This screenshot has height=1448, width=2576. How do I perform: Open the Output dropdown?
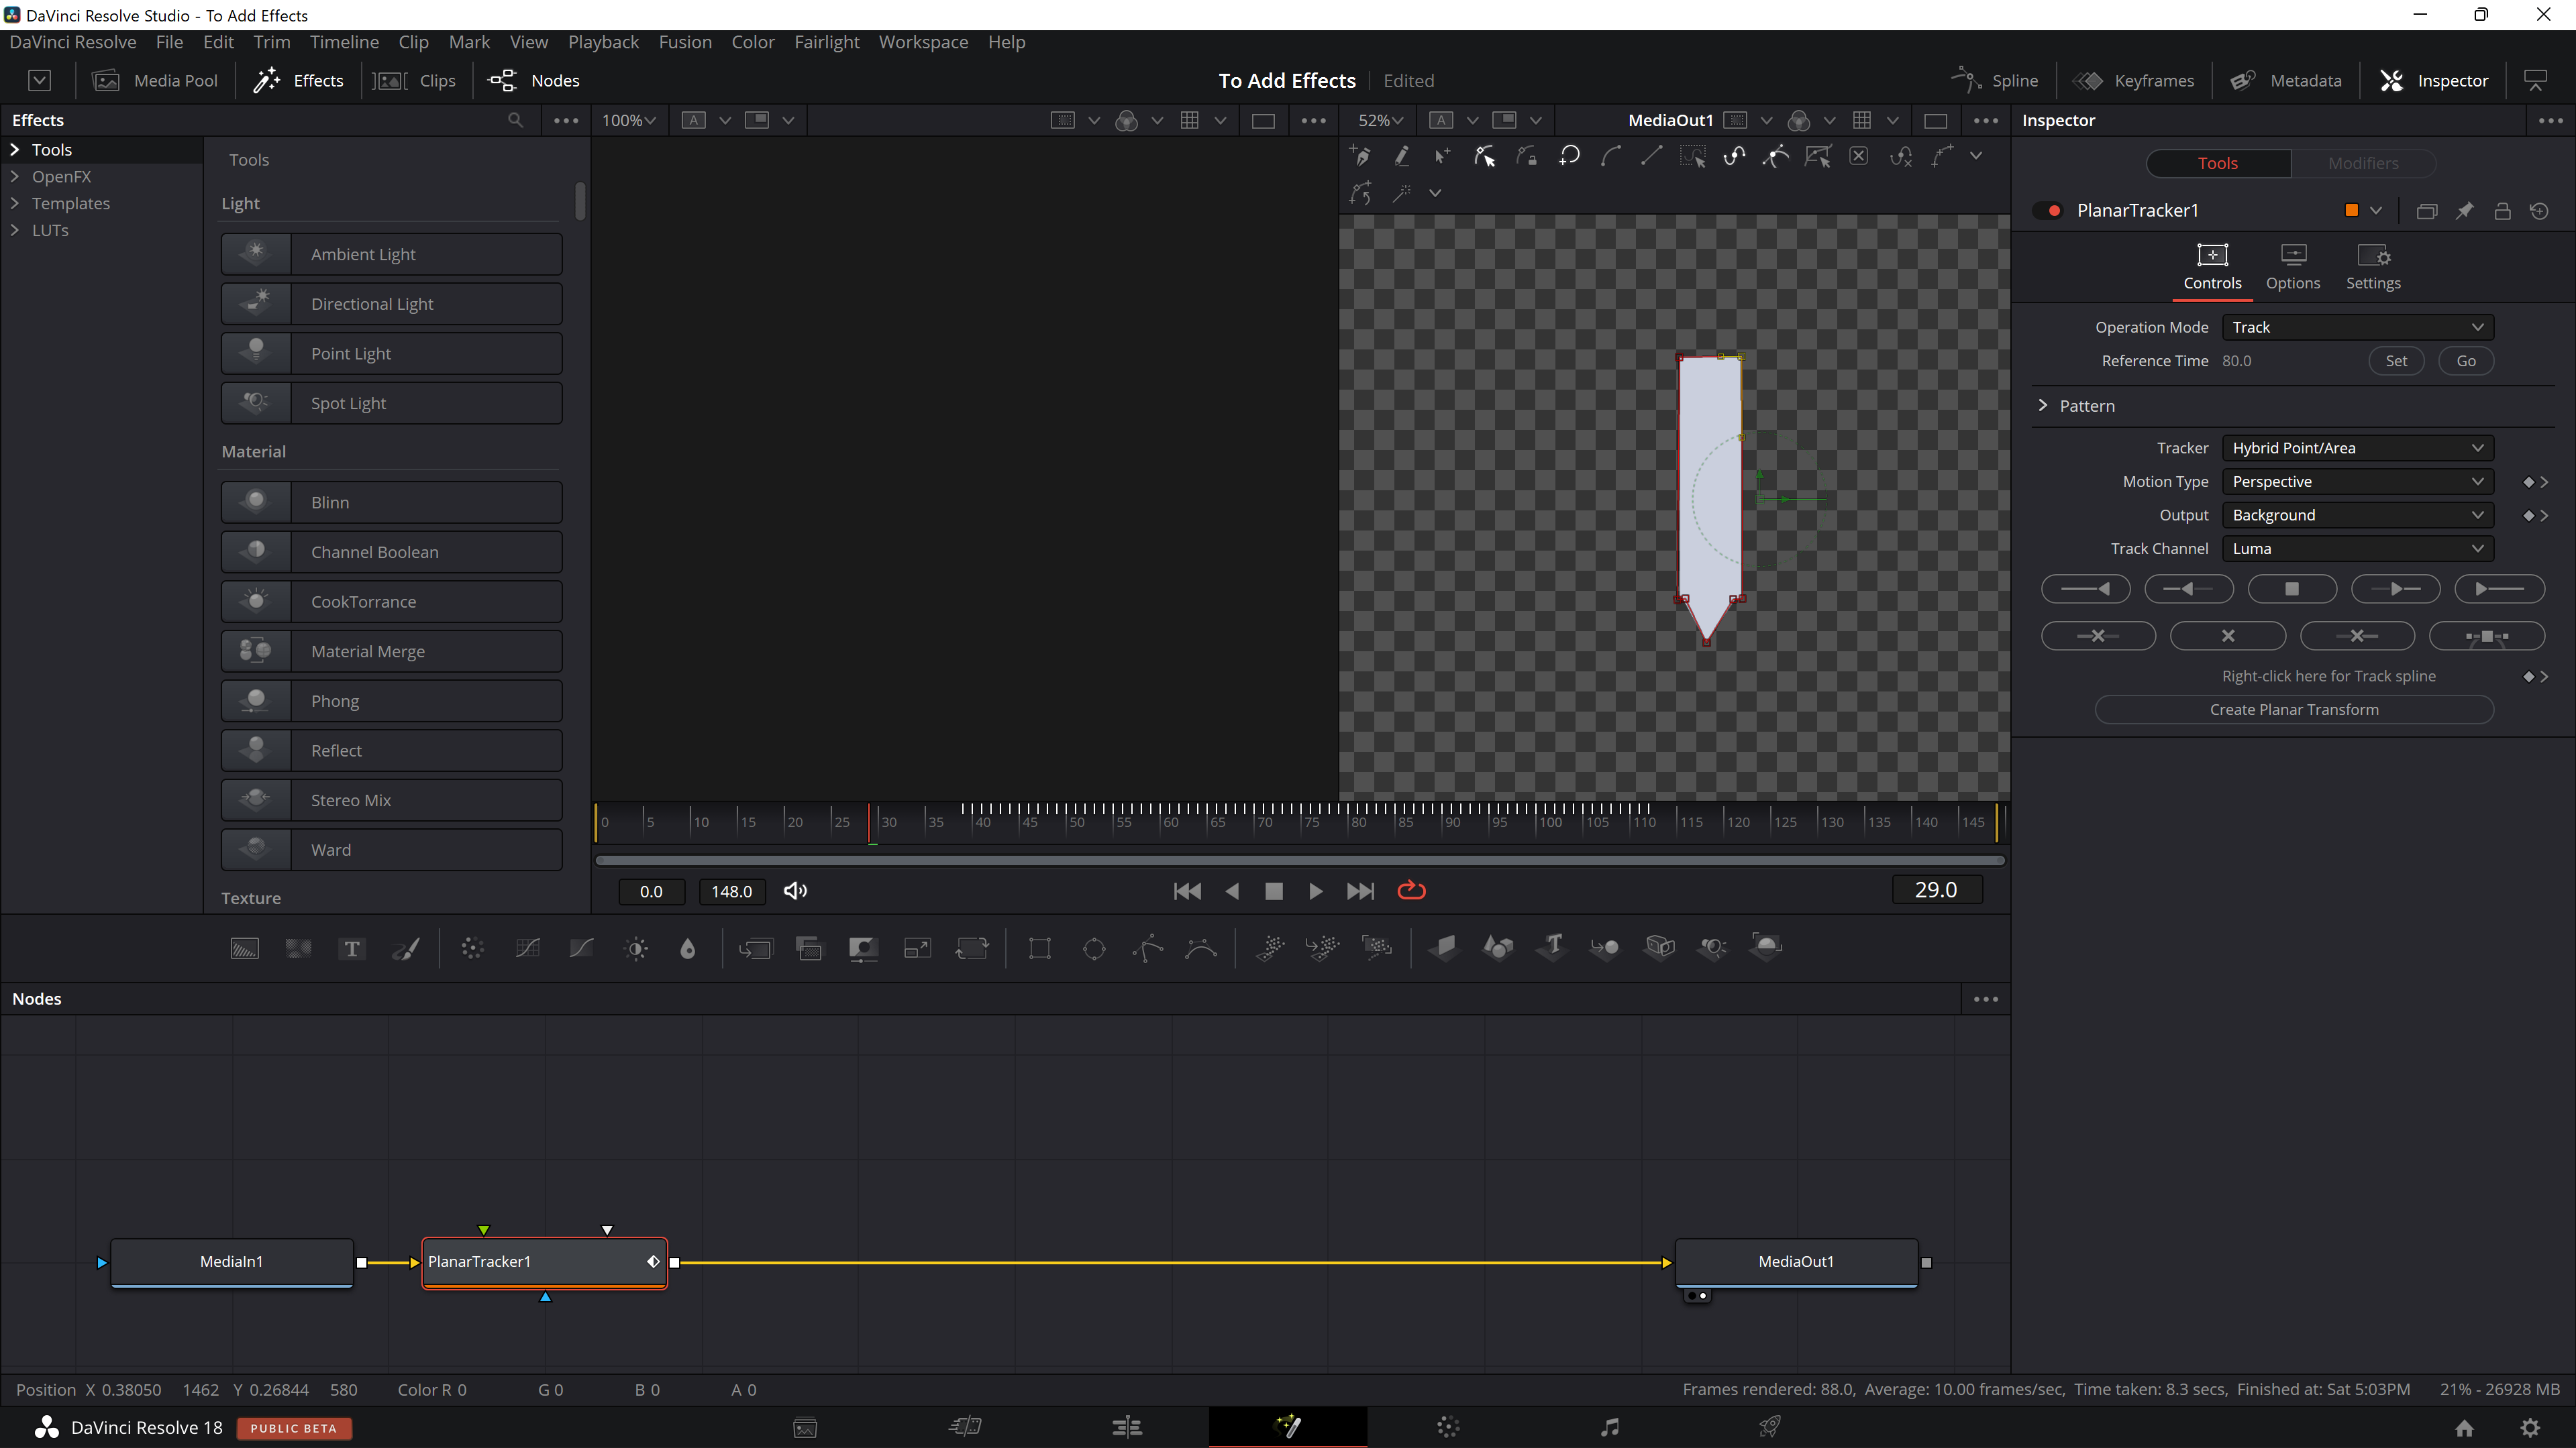2357,516
